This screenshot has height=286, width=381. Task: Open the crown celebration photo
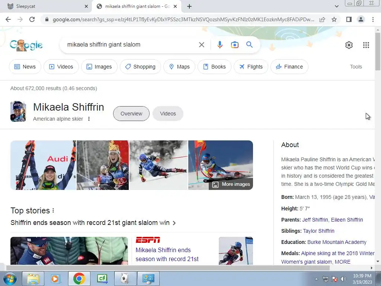point(103,165)
